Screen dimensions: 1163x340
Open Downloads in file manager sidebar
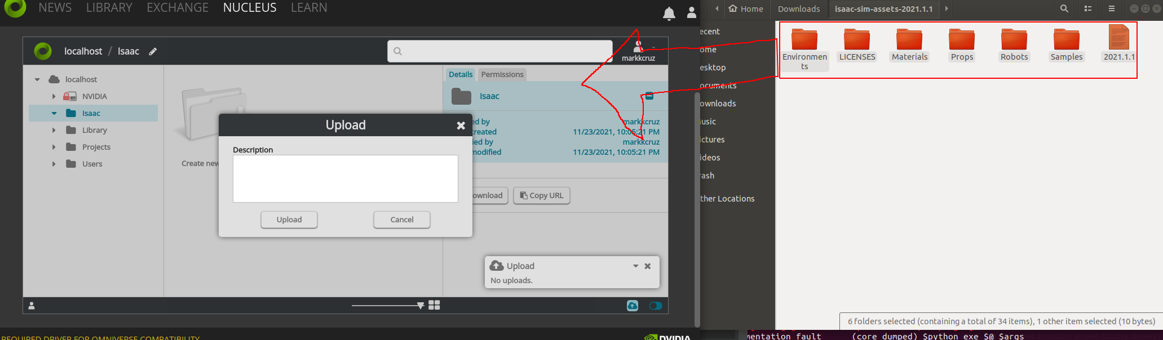(x=718, y=104)
